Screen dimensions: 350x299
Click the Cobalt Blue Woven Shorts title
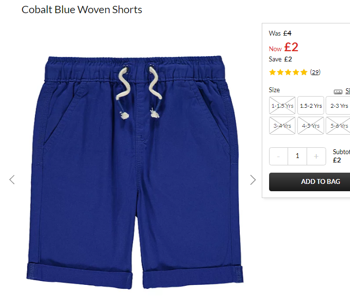pos(82,10)
